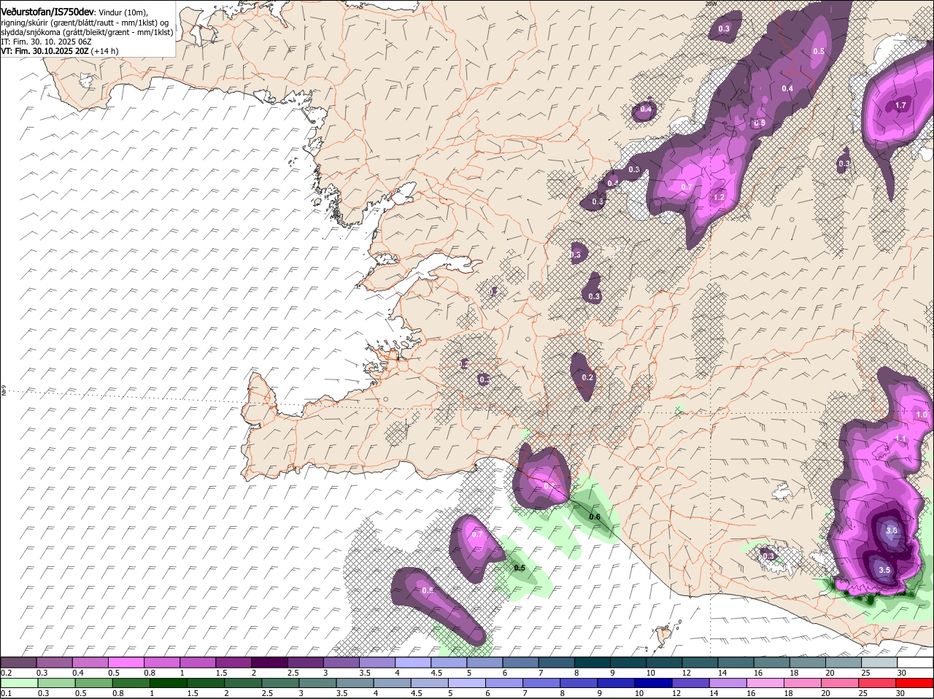Click the 1.2 precipitation value on the map
The height and width of the screenshot is (699, 934).
[719, 197]
